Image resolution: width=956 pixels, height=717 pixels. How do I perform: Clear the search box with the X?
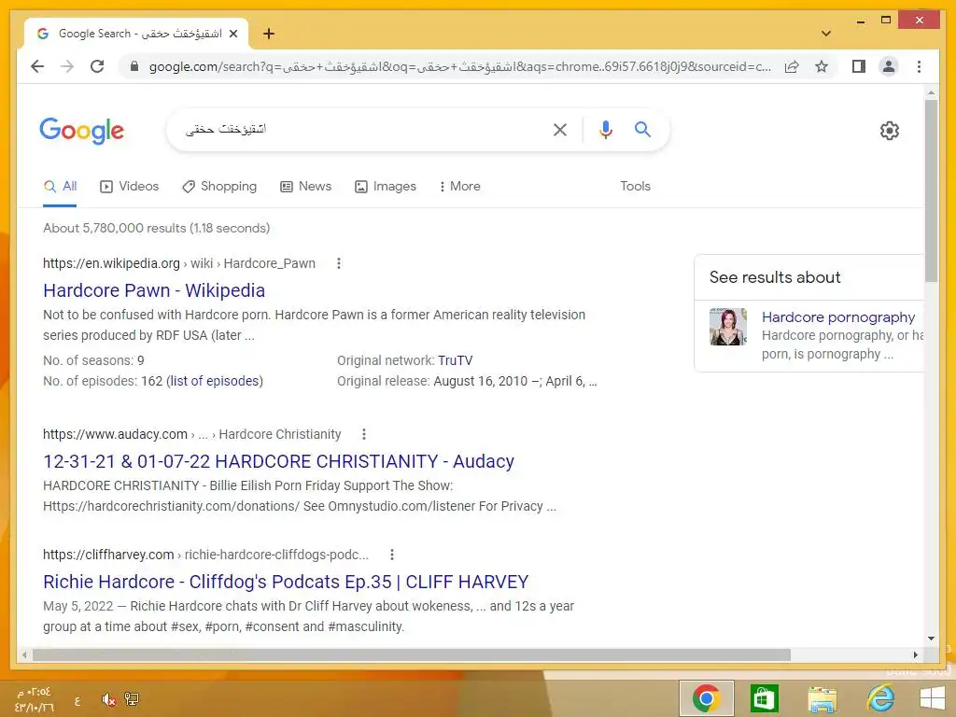click(560, 129)
